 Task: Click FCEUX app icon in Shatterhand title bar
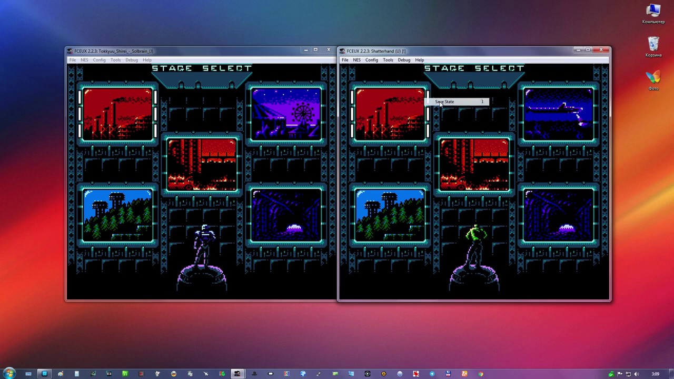point(342,51)
